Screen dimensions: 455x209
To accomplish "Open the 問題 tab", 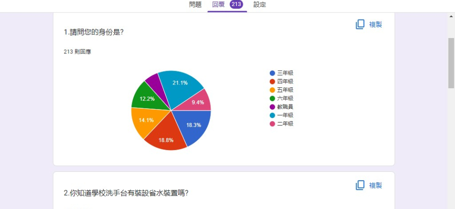I will click(195, 5).
